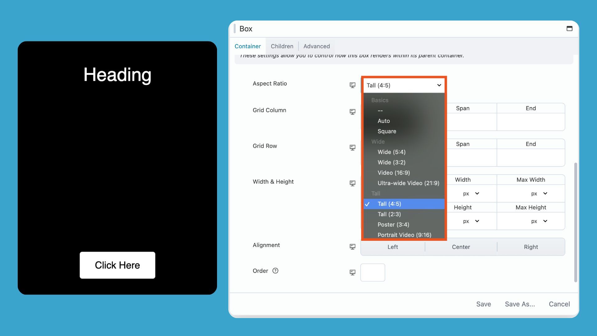Click the Save button
The image size is (597, 336).
(x=484, y=304)
